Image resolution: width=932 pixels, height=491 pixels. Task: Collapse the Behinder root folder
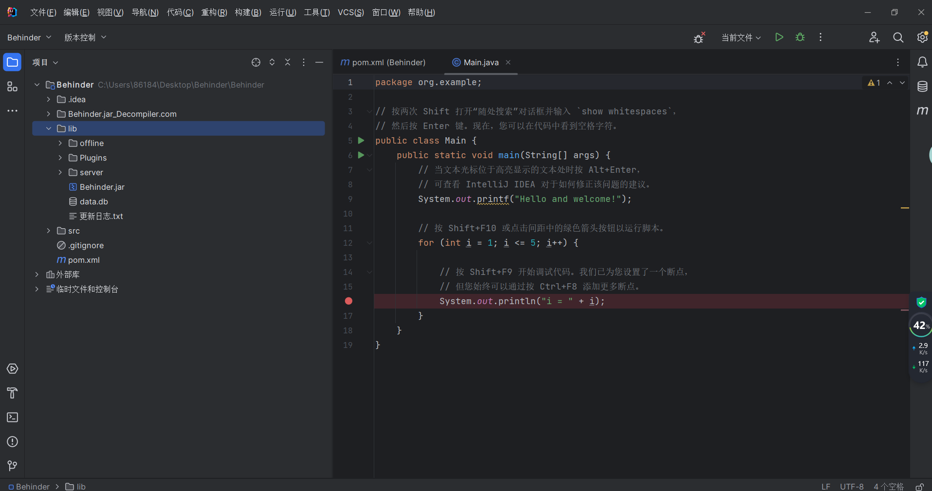pyautogui.click(x=37, y=85)
